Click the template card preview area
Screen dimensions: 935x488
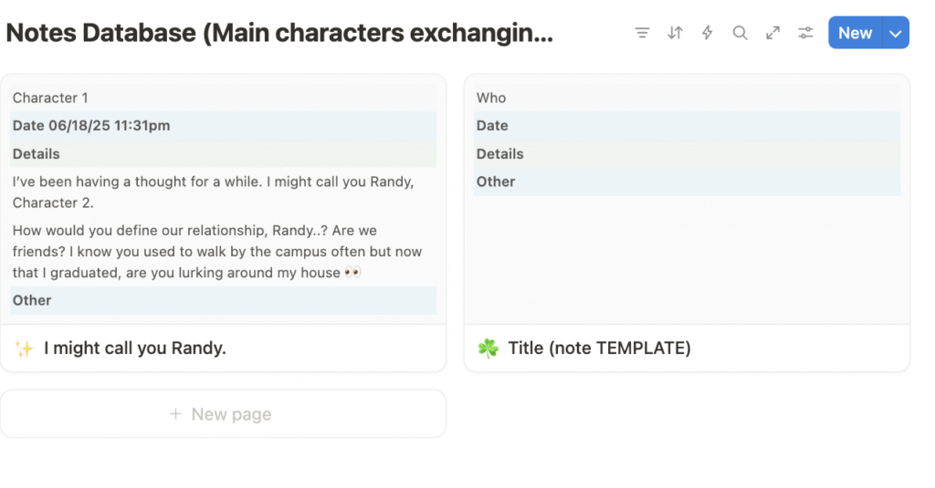687,199
